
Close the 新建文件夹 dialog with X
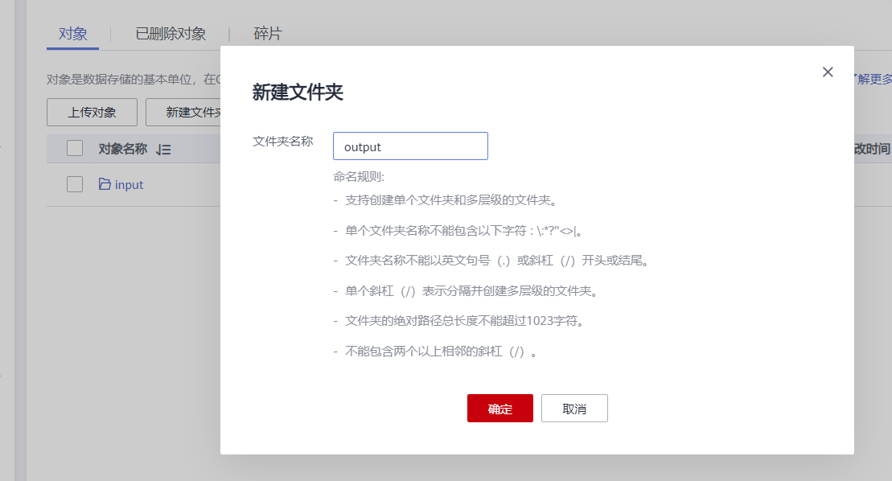click(x=828, y=72)
